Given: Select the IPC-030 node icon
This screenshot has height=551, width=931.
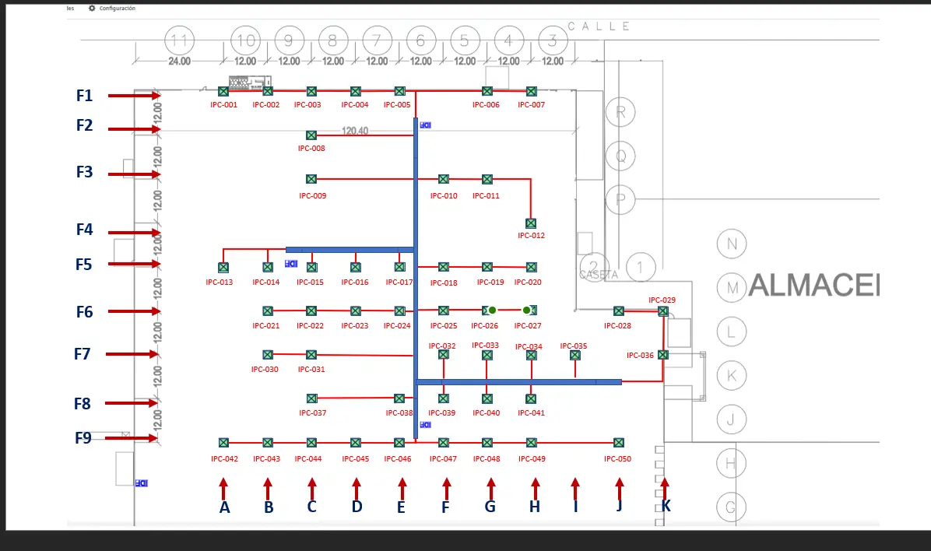Looking at the screenshot, I should 268,354.
